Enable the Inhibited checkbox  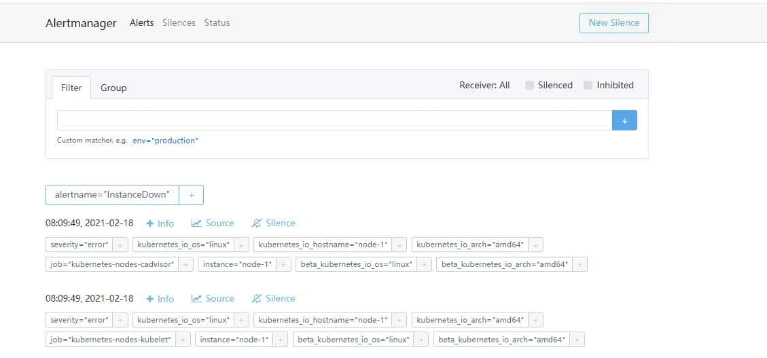click(588, 85)
